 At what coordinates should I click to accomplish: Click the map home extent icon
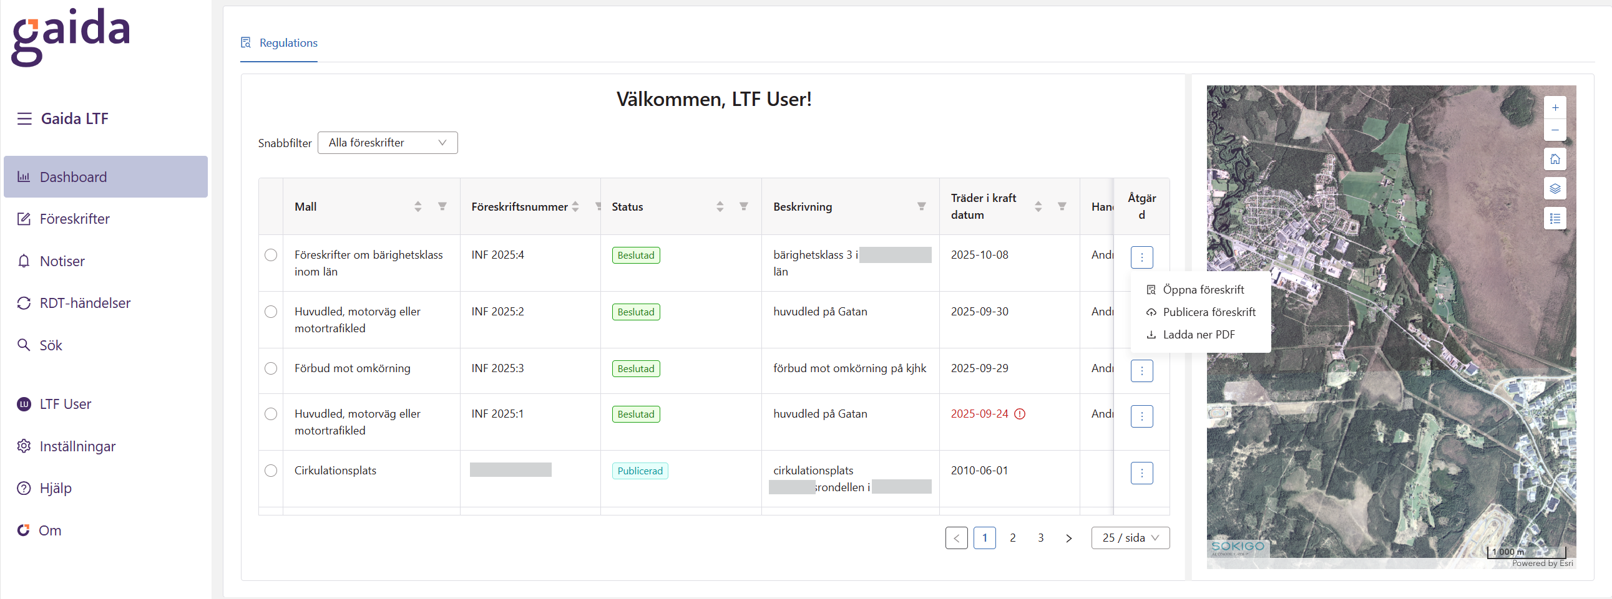1555,160
